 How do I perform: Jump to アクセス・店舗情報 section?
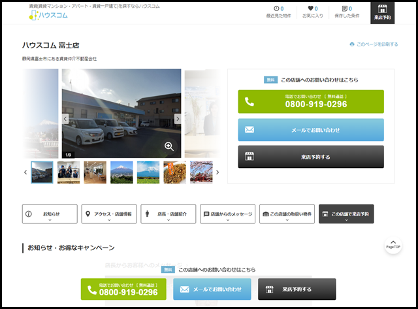(109, 214)
